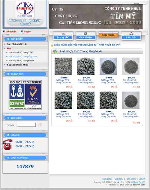Screen dimensions: 150x190
Task: Click the SPON2 product name link
Action: tap(109, 111)
